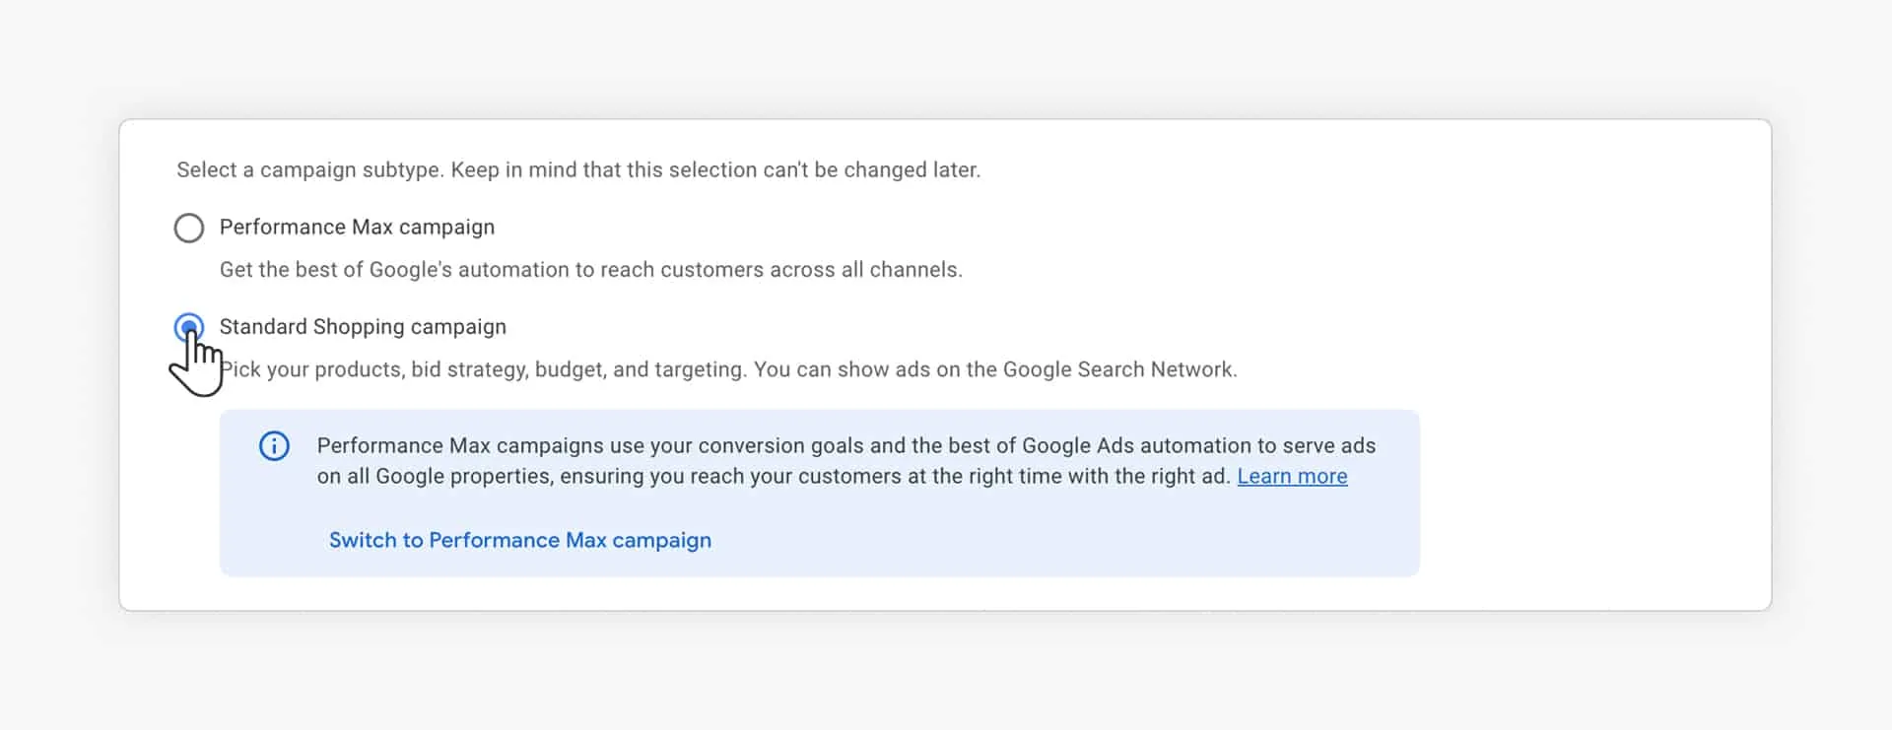Click blank white area of the subtype card

(x=1577, y=296)
